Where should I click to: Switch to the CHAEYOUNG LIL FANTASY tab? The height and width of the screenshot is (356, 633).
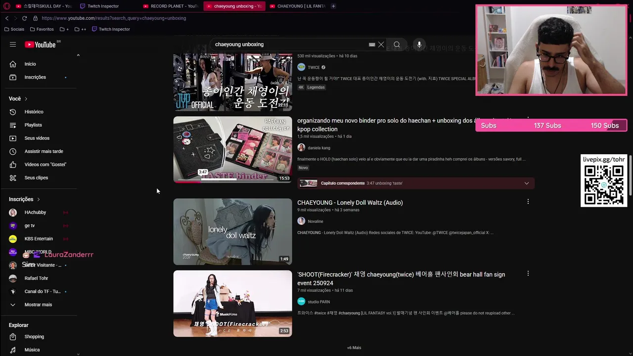tap(297, 6)
